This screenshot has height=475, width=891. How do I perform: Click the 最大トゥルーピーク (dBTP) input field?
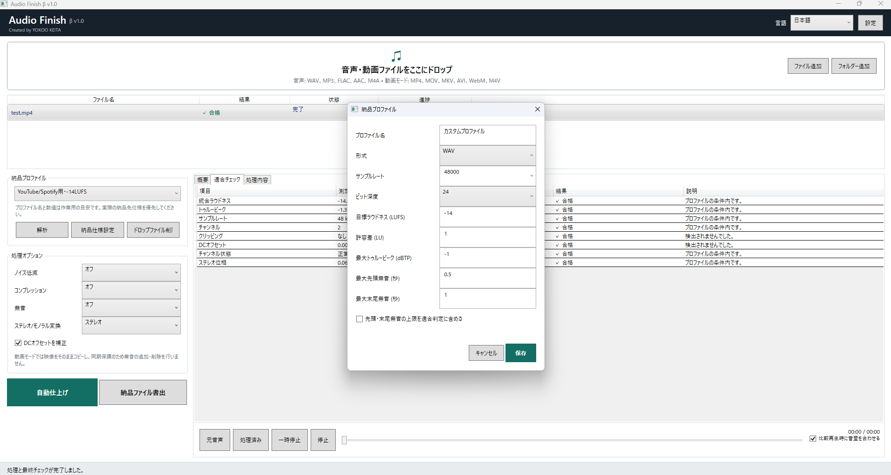487,258
